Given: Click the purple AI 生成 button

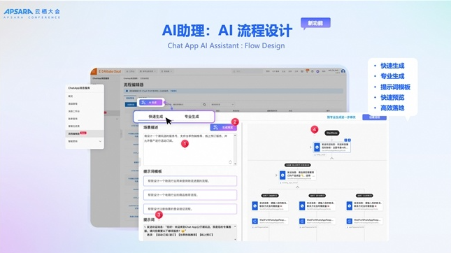Looking at the screenshot, I should [x=151, y=102].
